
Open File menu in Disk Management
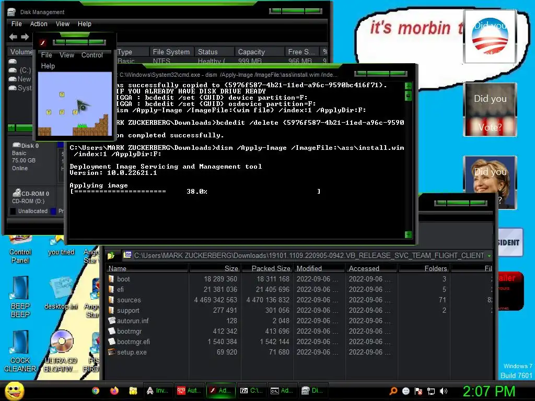tap(16, 24)
